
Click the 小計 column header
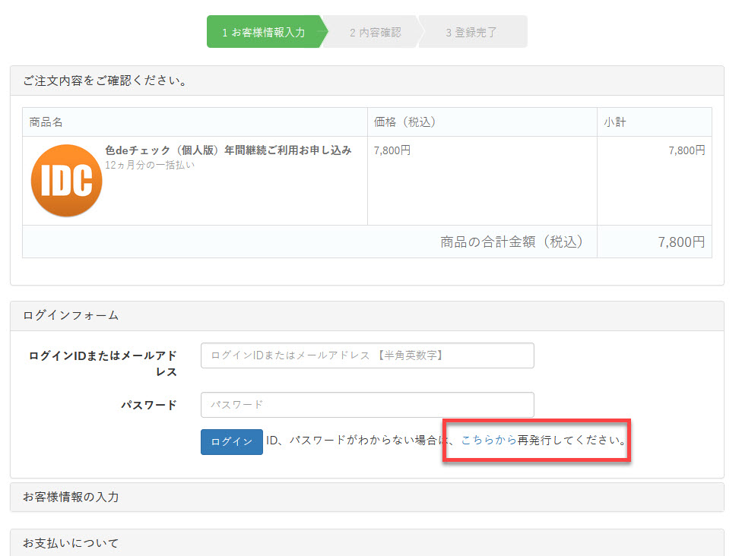click(x=615, y=122)
